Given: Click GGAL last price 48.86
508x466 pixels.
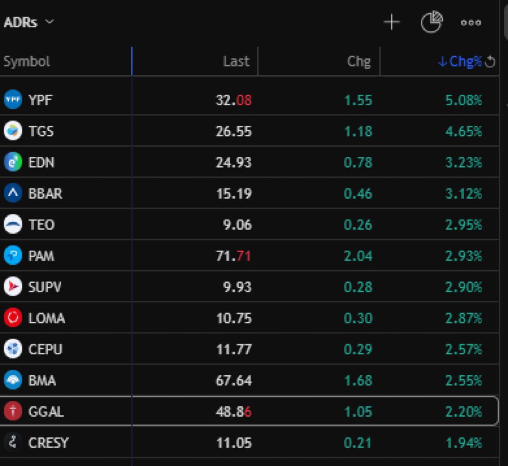Looking at the screenshot, I should click(x=234, y=411).
